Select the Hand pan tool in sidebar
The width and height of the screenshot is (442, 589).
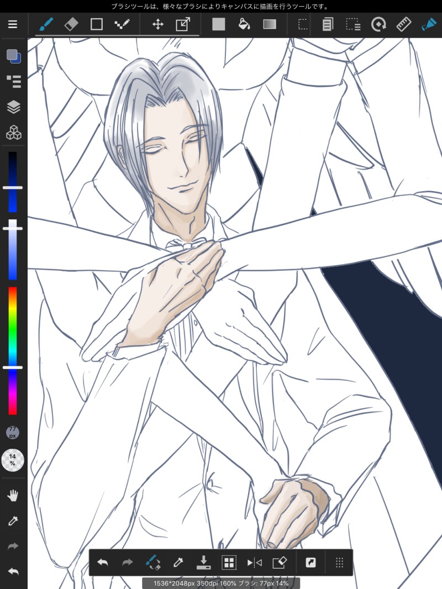tap(13, 496)
